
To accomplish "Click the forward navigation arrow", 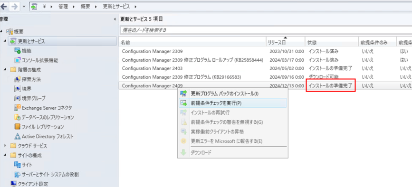I will tap(15, 6).
